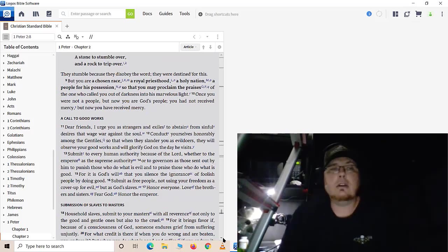The height and width of the screenshot is (252, 448).
Task: Open the history dropdown arrow
Action: tap(207, 37)
